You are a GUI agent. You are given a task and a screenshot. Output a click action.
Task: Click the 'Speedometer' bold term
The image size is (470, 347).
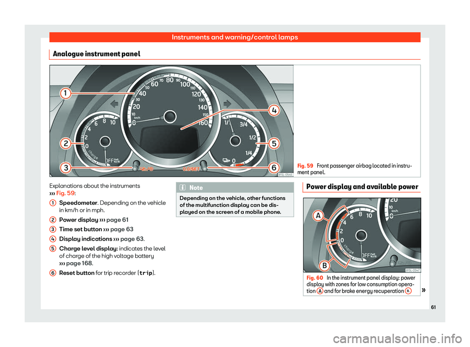pyautogui.click(x=78, y=203)
